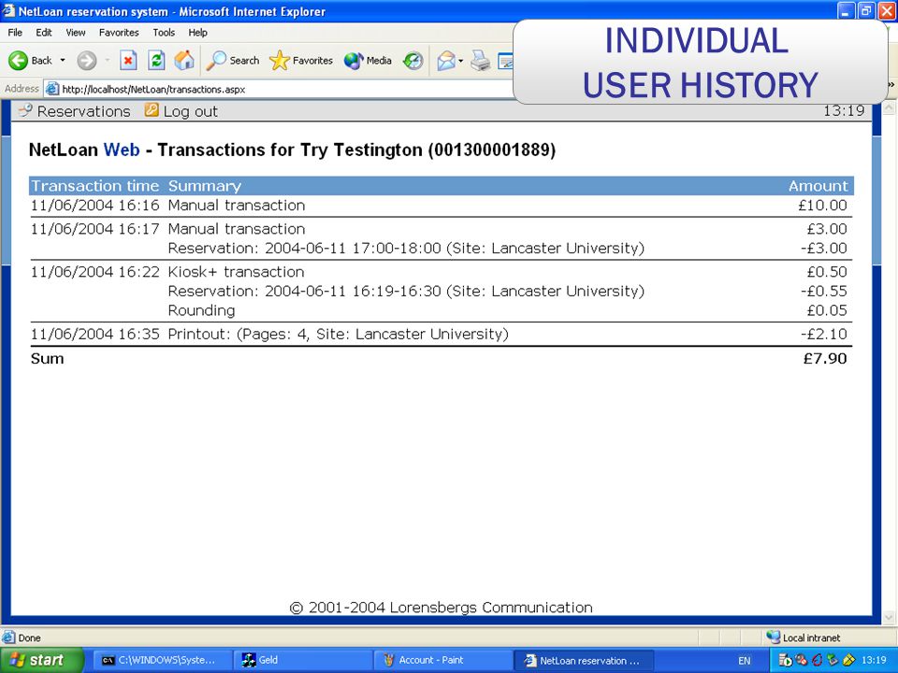This screenshot has height=673, width=898.
Task: Click the Rounding summary line
Action: [x=201, y=310]
